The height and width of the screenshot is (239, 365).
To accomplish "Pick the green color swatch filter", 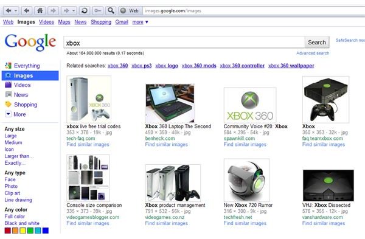I will [x=30, y=230].
